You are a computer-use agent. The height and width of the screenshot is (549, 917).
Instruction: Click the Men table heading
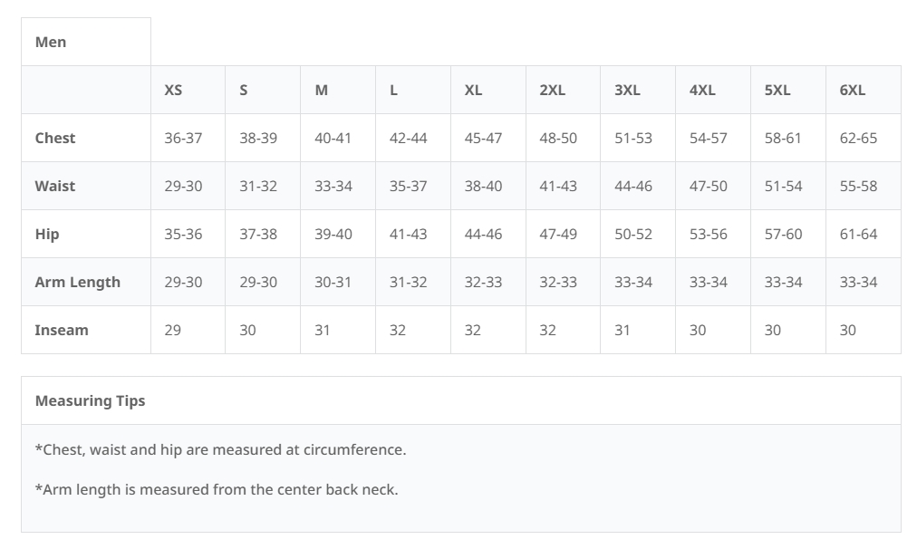click(x=51, y=42)
